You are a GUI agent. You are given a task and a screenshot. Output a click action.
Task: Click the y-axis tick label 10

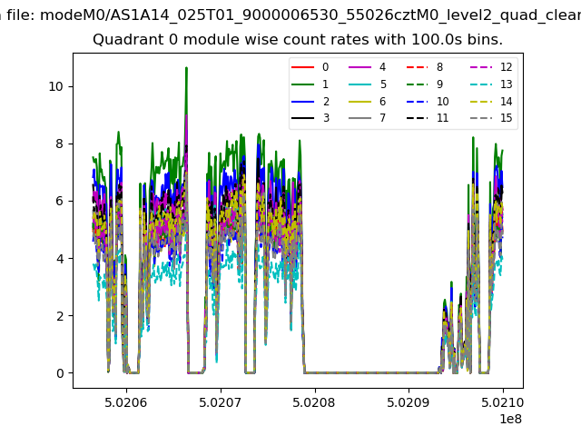[55, 86]
